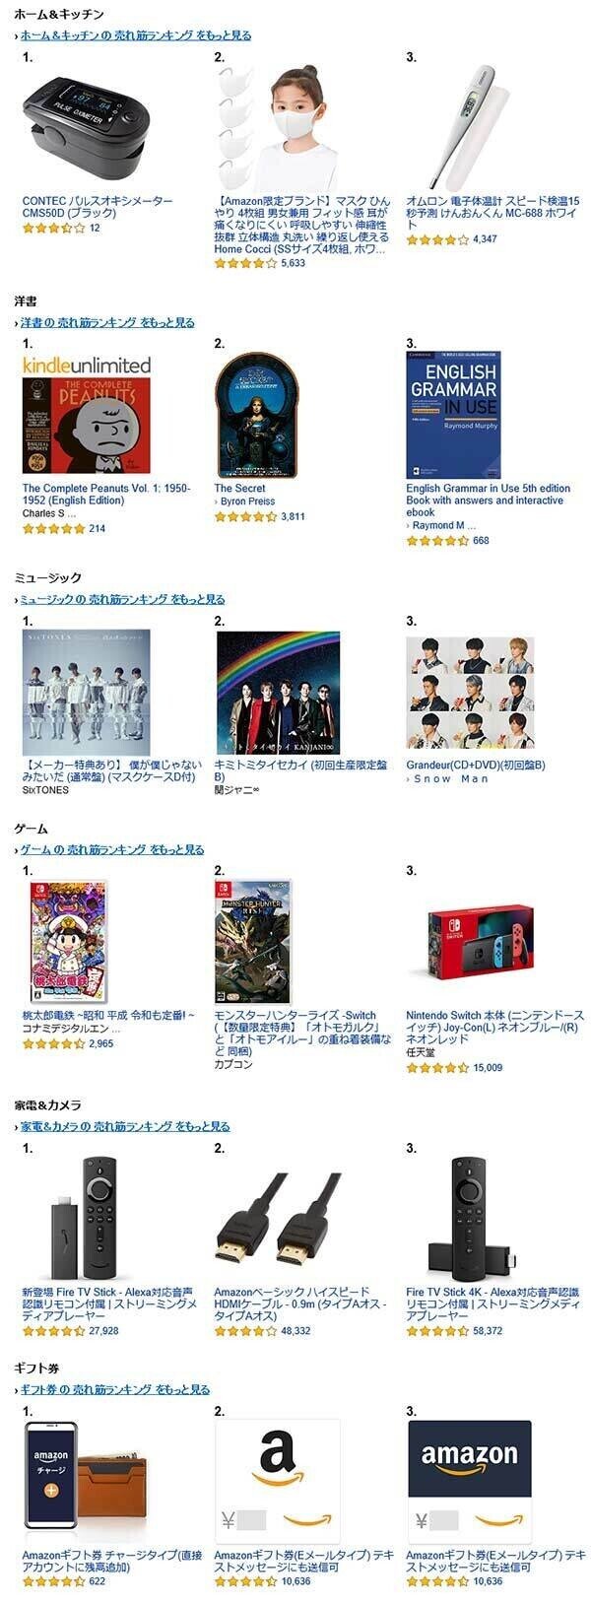Open ミュージック の 売れ筋ランキング link
This screenshot has width=591, height=1603.
click(x=122, y=599)
